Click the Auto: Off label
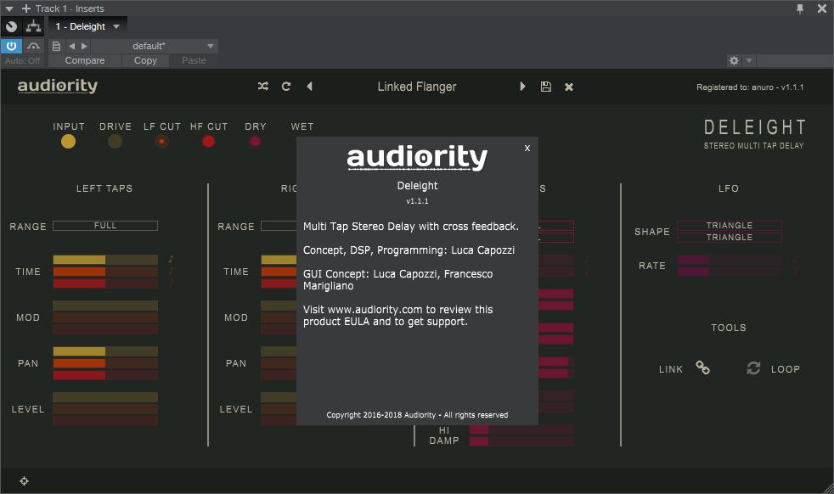834x494 pixels. tap(22, 60)
